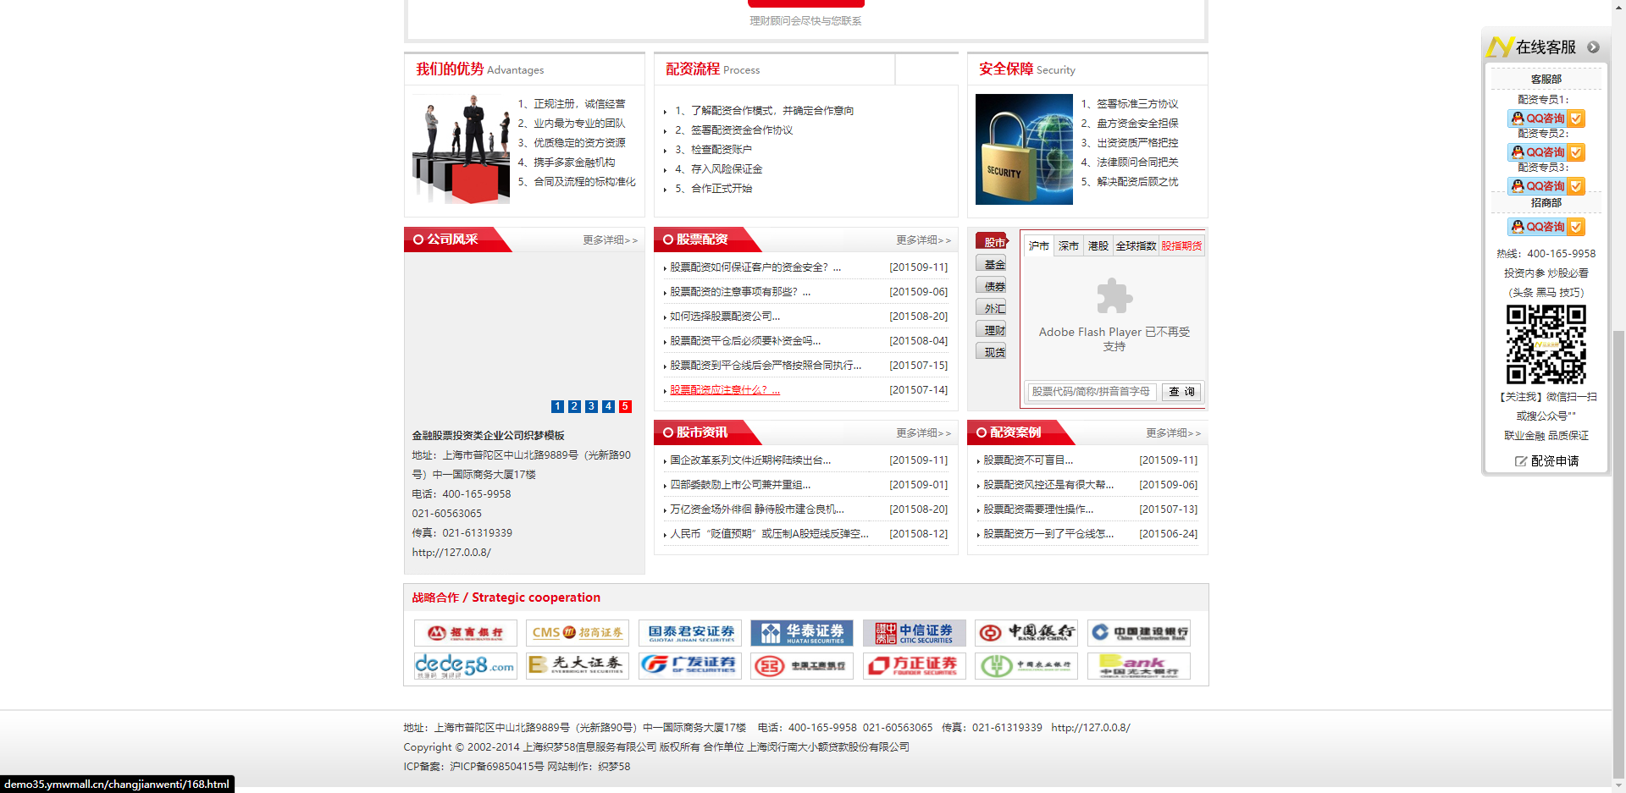This screenshot has height=793, width=1626.
Task: Expand 更多详细 in the 配资案例 section
Action: pyautogui.click(x=1173, y=433)
